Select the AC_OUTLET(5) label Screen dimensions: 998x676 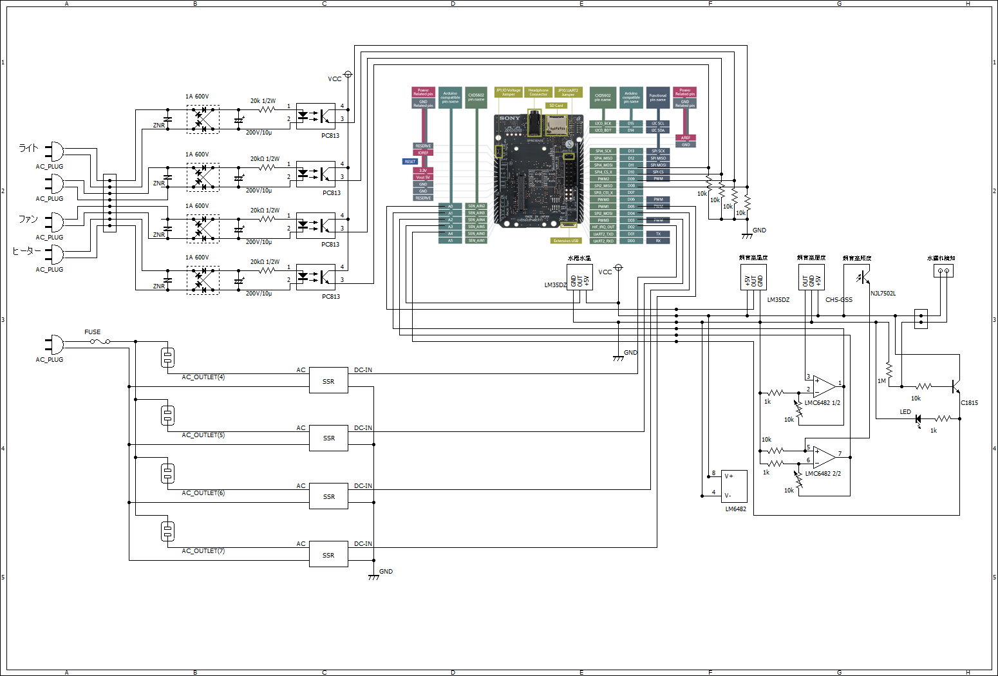pos(203,435)
